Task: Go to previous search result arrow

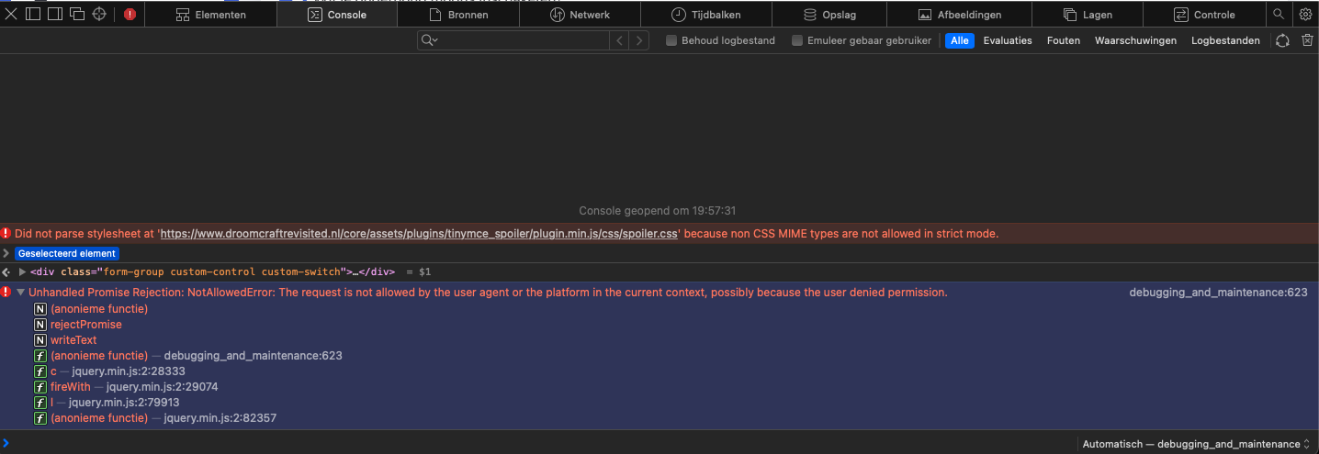Action: pyautogui.click(x=620, y=40)
